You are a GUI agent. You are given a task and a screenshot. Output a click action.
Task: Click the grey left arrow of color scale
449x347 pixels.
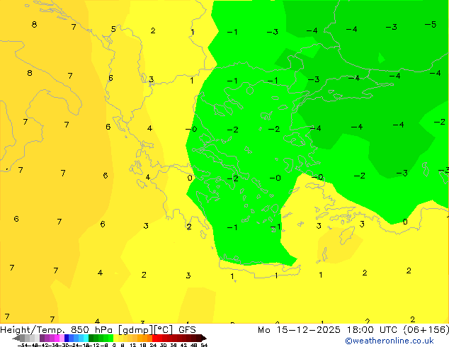pyautogui.click(x=16, y=338)
